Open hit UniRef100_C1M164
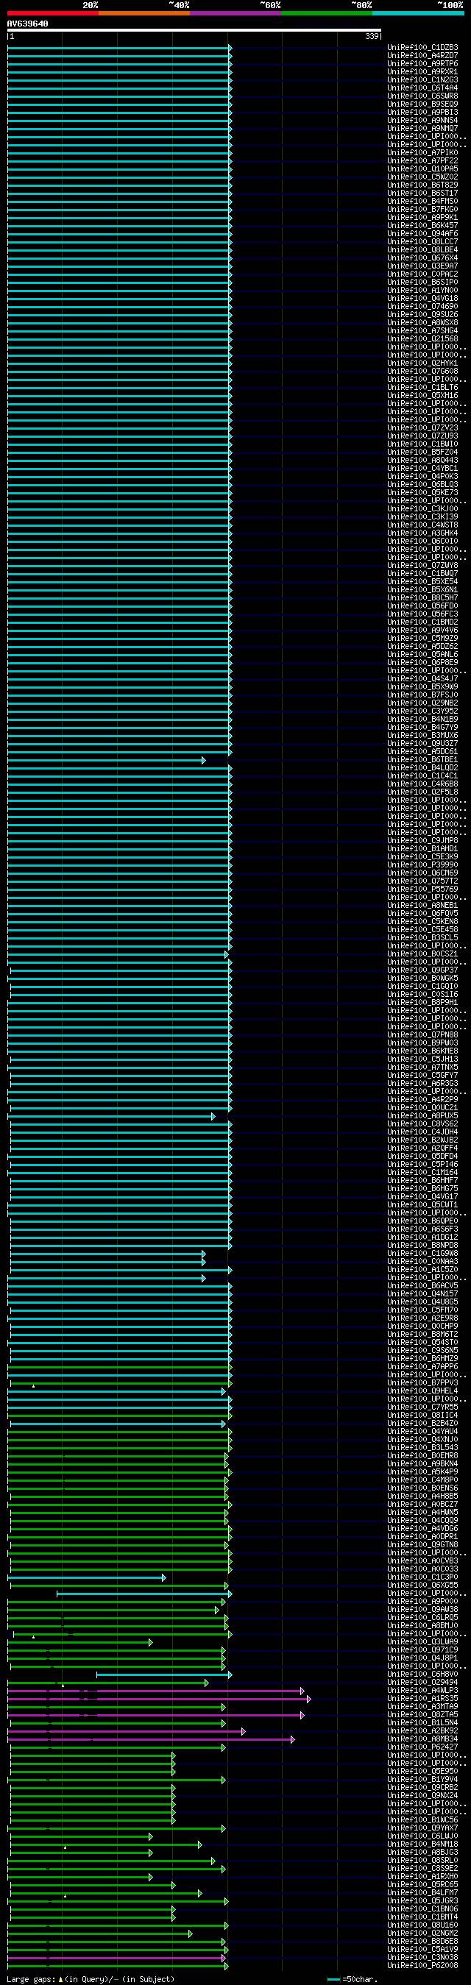This screenshot has height=1985, width=471. pos(422,1172)
